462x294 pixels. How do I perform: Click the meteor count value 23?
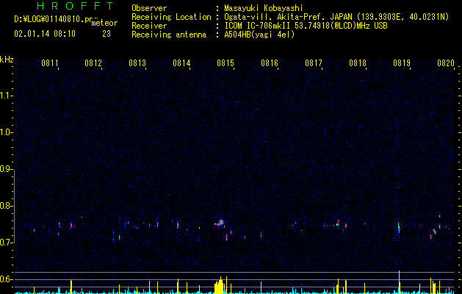click(x=107, y=34)
